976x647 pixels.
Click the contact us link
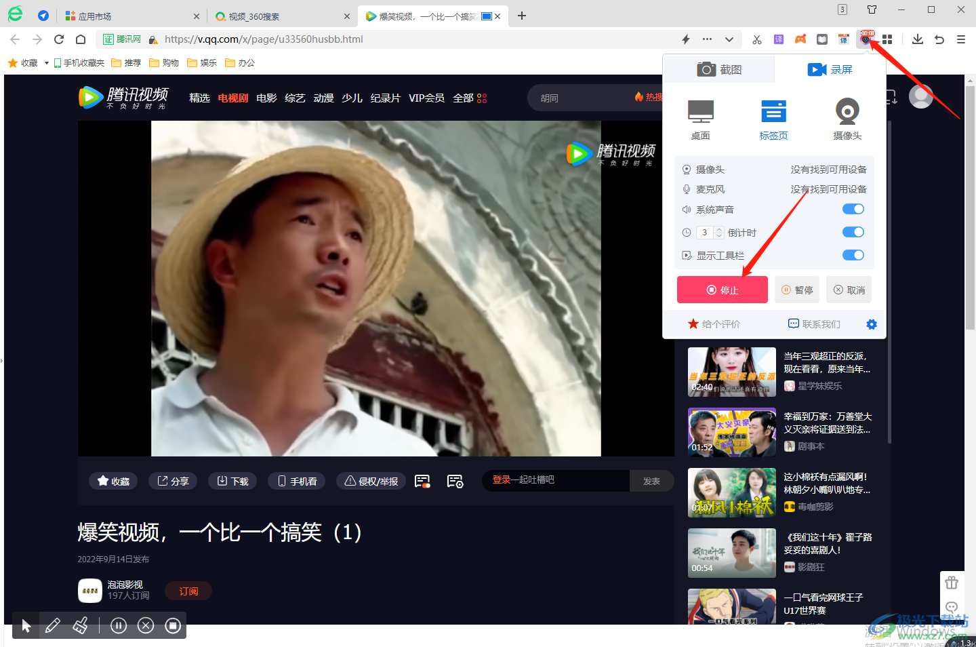pyautogui.click(x=814, y=324)
